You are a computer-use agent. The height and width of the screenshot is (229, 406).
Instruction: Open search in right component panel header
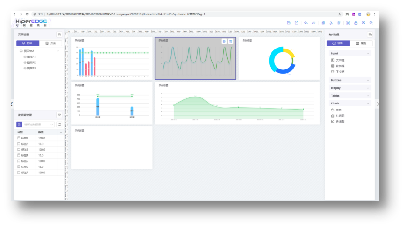370,35
